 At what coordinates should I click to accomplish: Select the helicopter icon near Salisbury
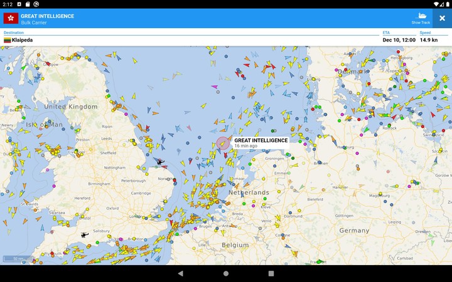click(x=85, y=235)
